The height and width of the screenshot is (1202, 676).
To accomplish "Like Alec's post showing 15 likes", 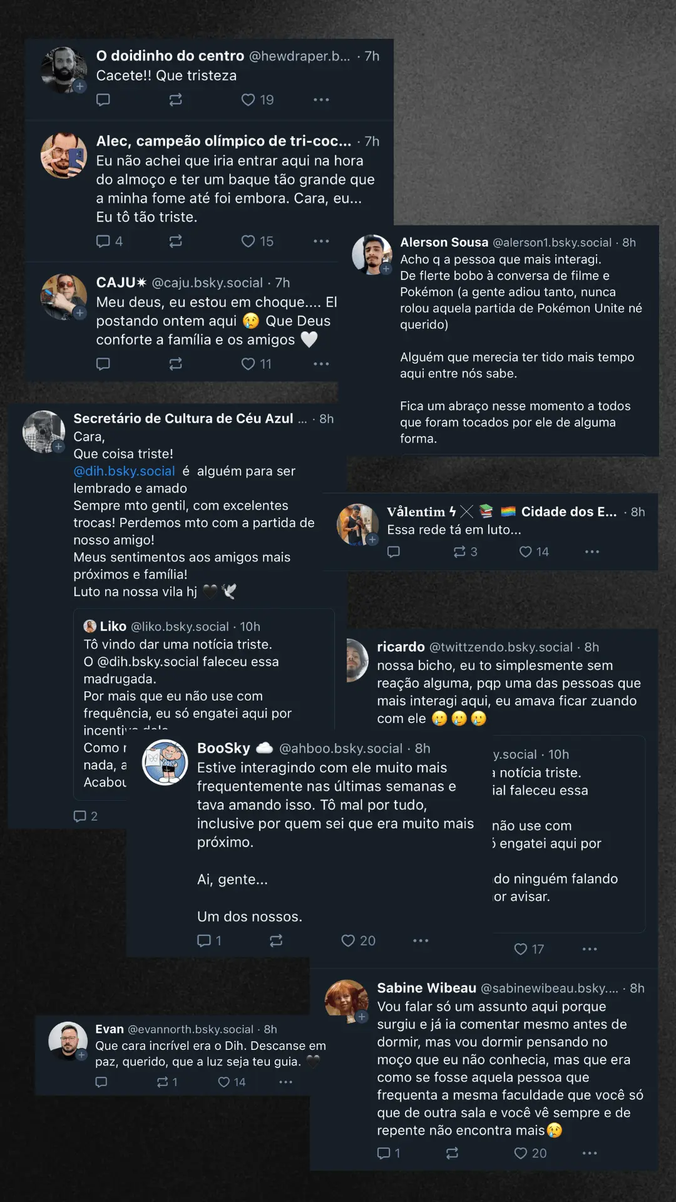I will tap(257, 241).
